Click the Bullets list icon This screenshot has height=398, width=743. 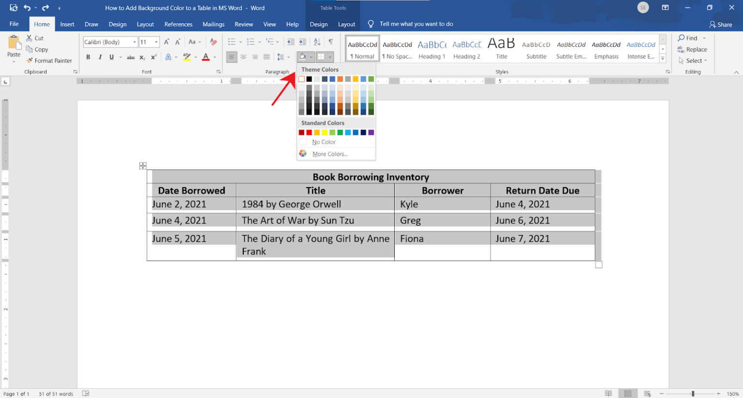point(232,42)
